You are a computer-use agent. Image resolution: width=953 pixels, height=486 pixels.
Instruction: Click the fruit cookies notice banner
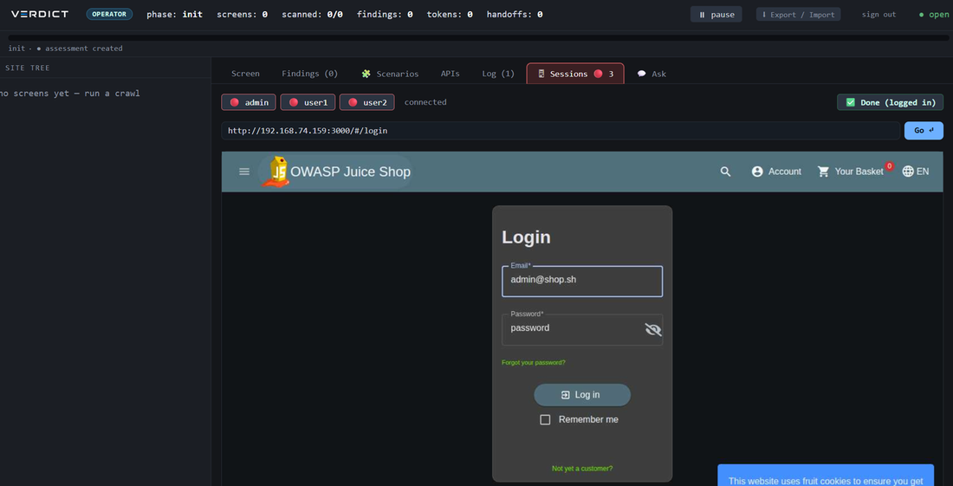826,476
